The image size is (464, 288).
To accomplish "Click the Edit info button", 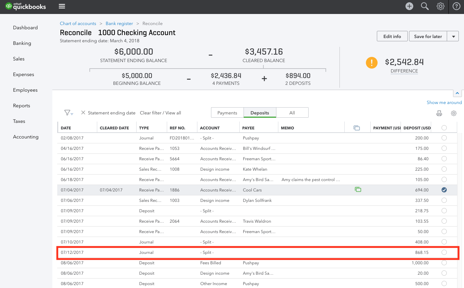I will tap(392, 36).
